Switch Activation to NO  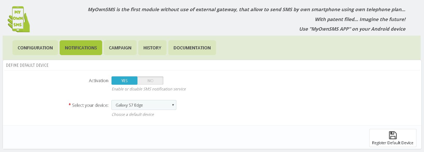click(150, 81)
